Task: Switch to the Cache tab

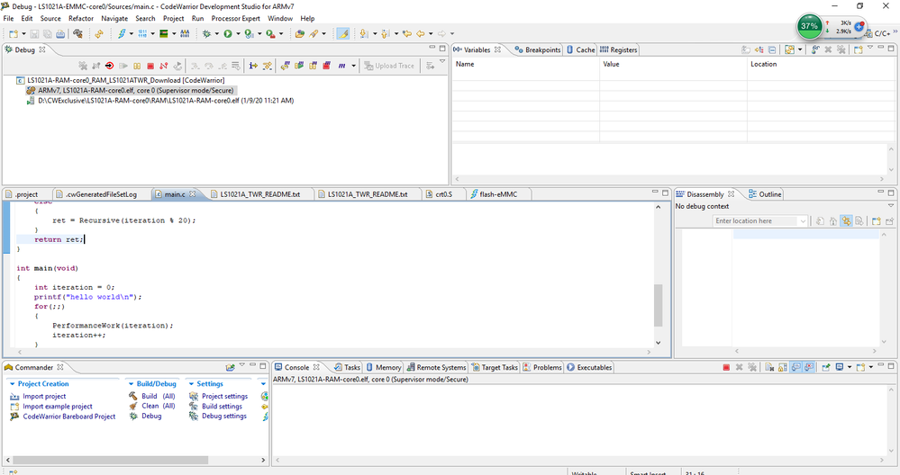Action: (581, 49)
